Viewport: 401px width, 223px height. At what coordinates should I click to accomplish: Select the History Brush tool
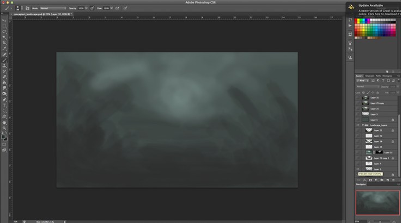(x=4, y=71)
